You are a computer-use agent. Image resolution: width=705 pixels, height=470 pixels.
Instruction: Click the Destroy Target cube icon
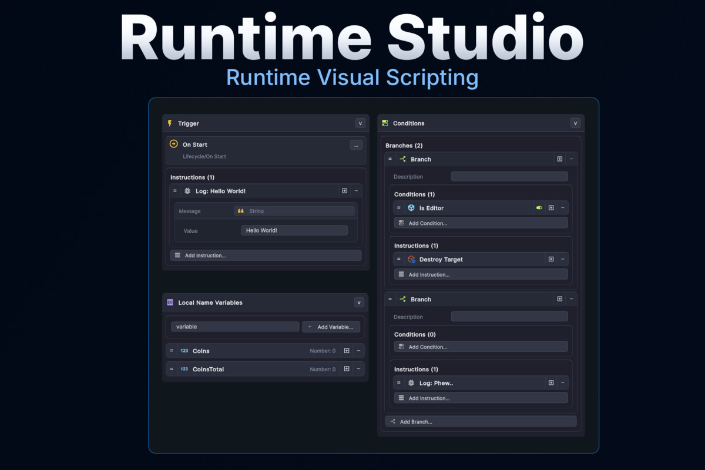[411, 259]
